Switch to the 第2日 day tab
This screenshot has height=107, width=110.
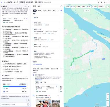click(x=49, y=10)
